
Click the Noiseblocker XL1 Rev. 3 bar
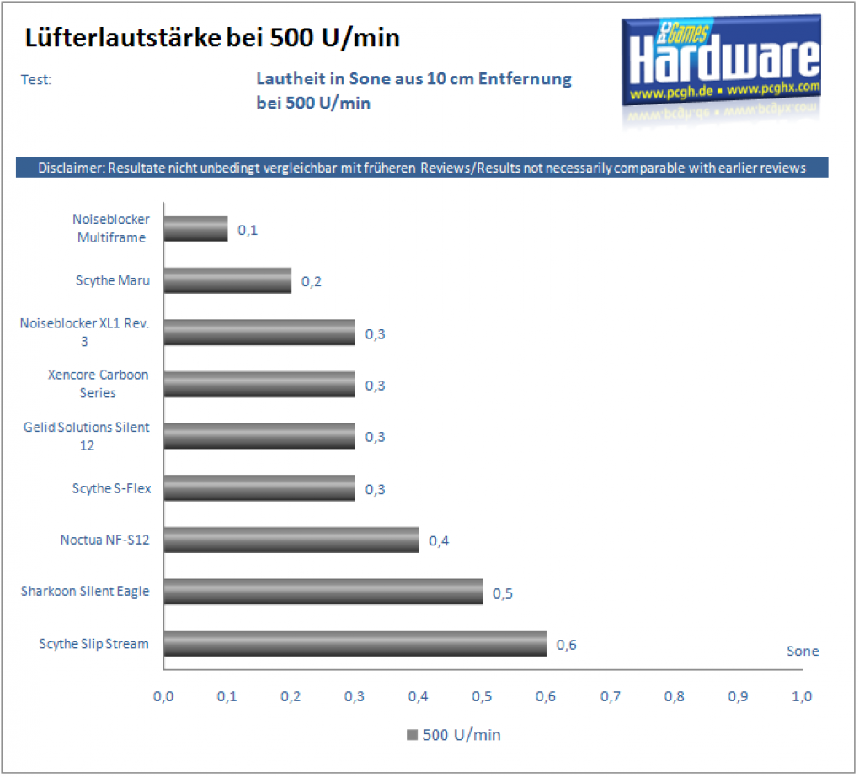260,333
